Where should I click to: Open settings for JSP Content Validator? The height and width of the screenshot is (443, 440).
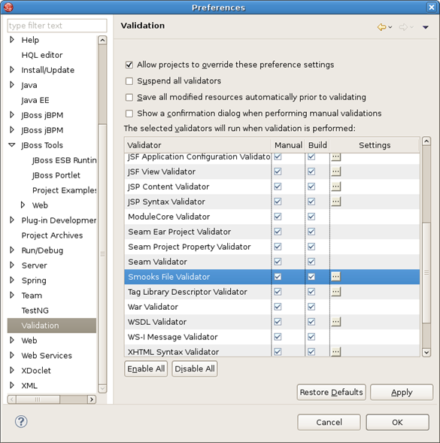click(x=335, y=187)
